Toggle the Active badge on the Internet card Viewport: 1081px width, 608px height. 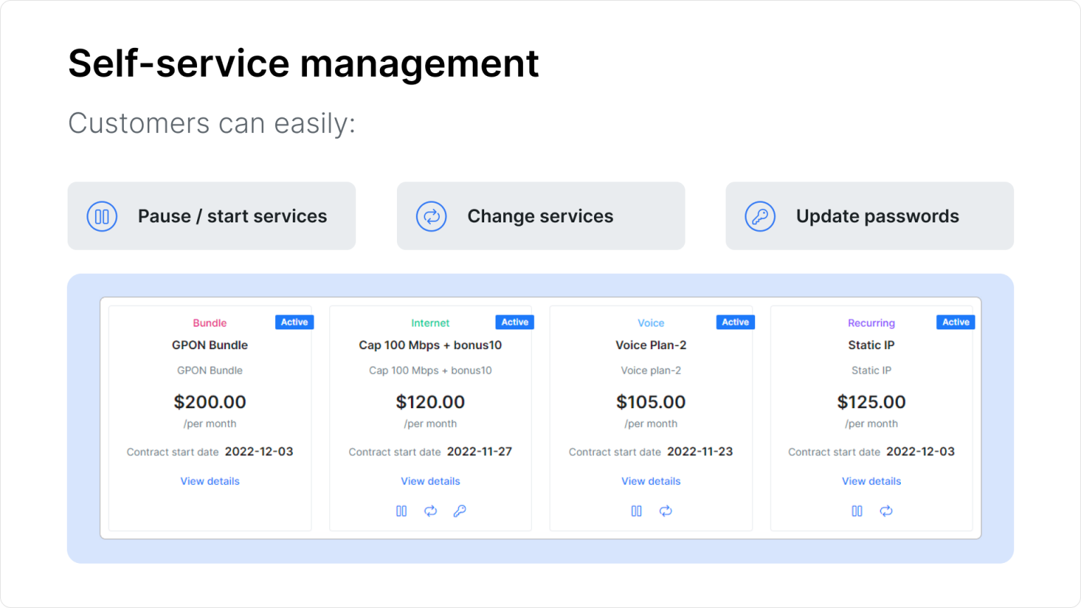(x=514, y=322)
